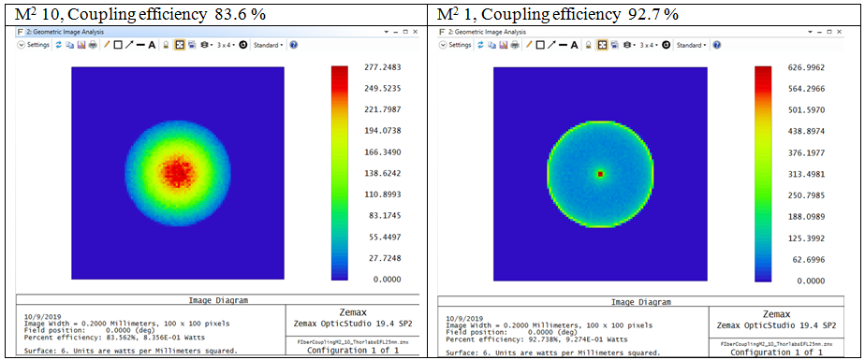Click the clone window icon in M² 10 window

pyautogui.click(x=192, y=45)
